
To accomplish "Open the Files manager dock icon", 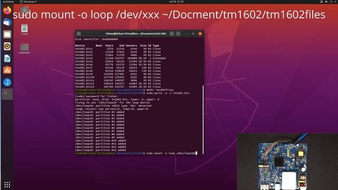I will [x=7, y=34].
